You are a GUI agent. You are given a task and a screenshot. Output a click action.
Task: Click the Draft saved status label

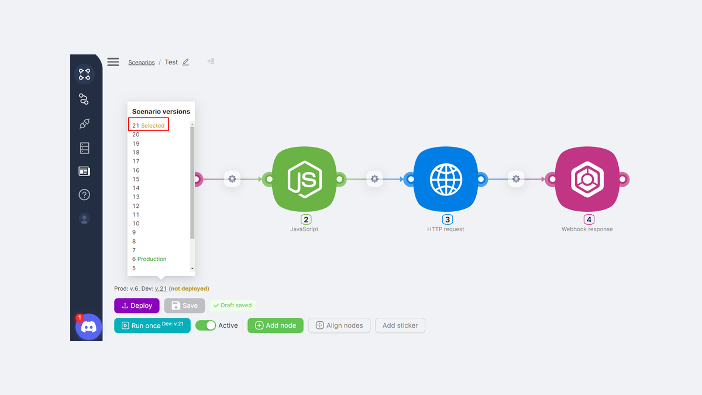tap(232, 305)
